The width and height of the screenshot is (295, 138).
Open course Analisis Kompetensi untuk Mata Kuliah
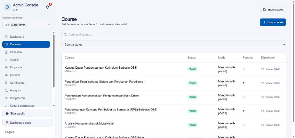[x=89, y=124]
